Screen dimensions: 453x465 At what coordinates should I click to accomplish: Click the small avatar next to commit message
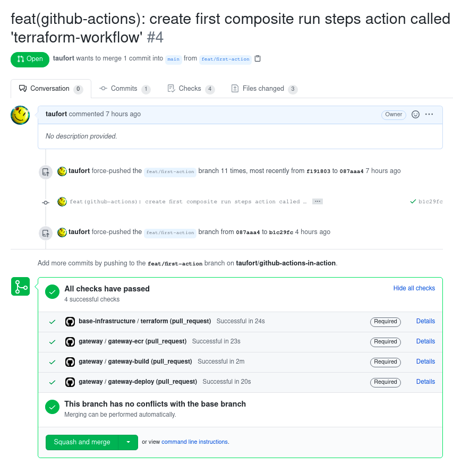(x=62, y=202)
